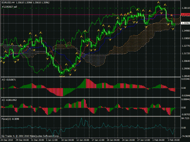This screenshot has height=142, width=190.
Task: Click the 29 Dec 04:00 time label
Action: (x=22, y=140)
